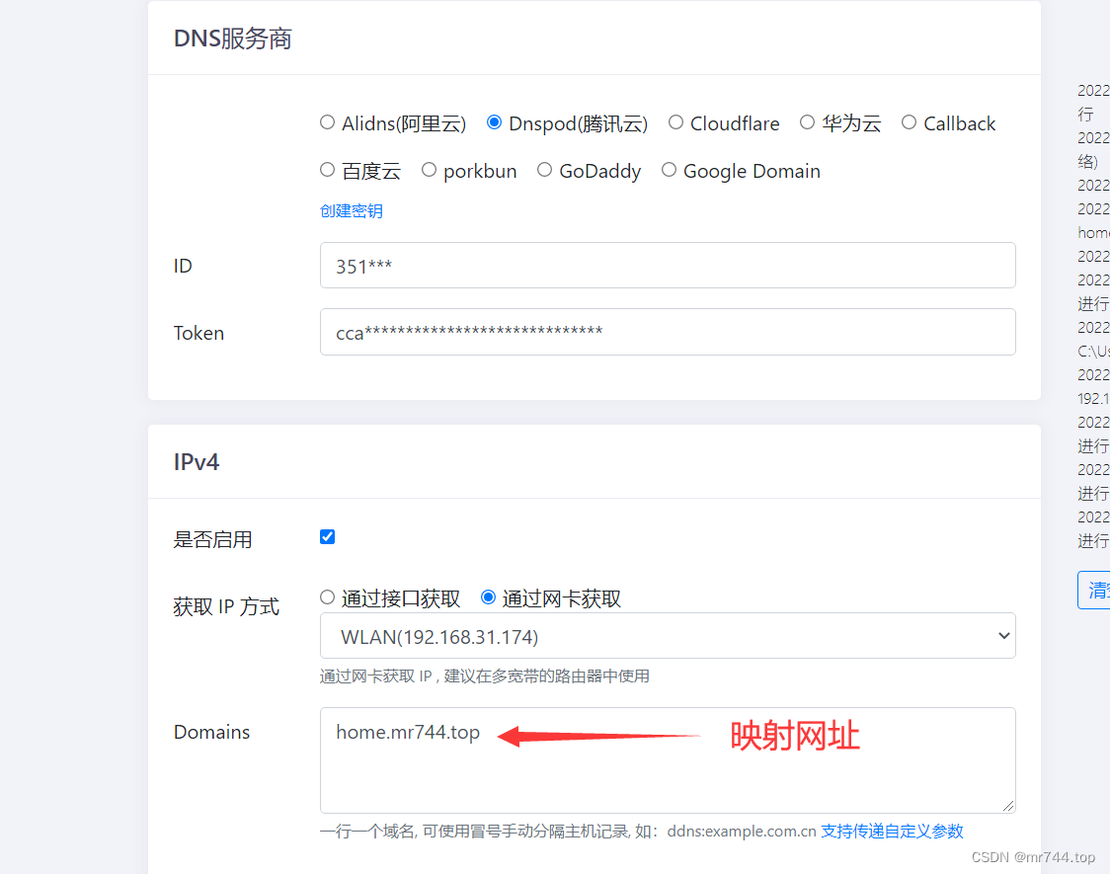The height and width of the screenshot is (874, 1110).
Task: Choose 华为云 as DNS provider
Action: (x=807, y=122)
